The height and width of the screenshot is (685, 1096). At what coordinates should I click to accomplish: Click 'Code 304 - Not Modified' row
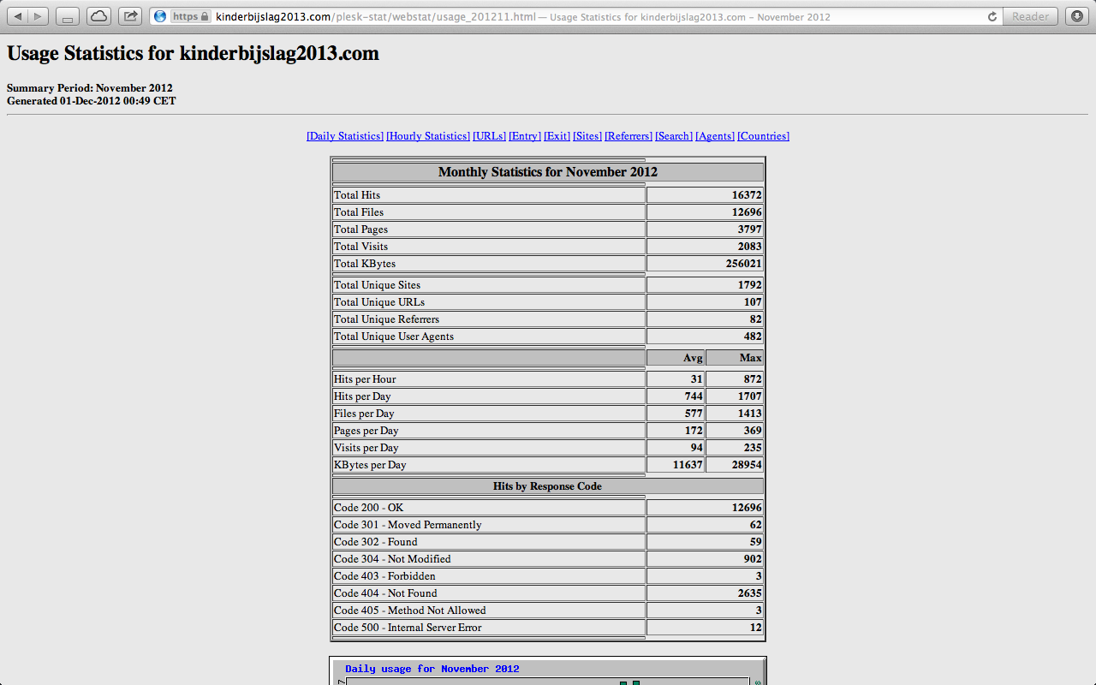(548, 559)
